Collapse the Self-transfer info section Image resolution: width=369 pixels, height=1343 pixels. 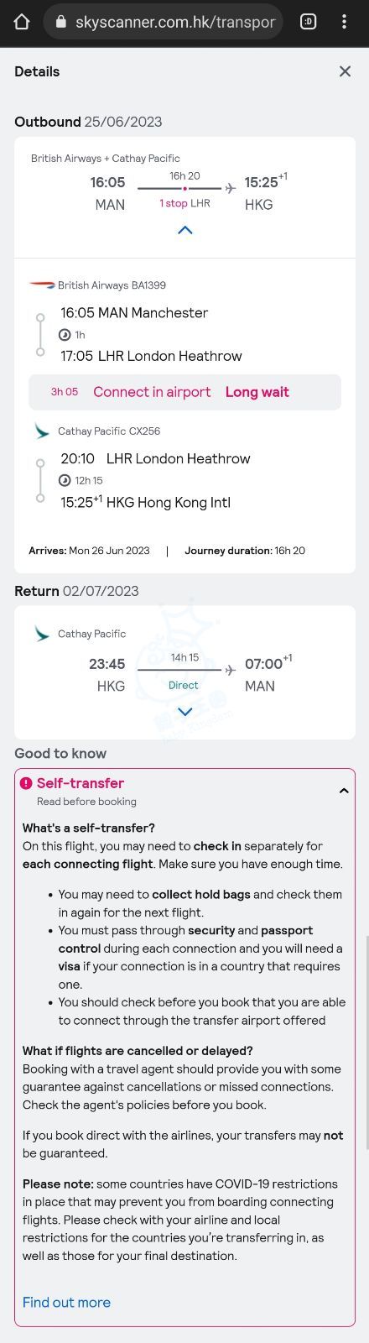pyautogui.click(x=344, y=791)
